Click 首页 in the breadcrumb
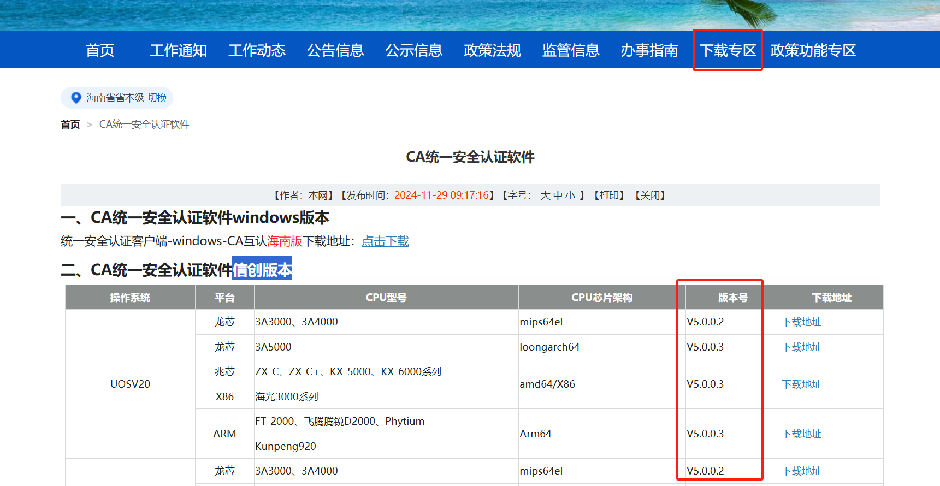 point(70,125)
